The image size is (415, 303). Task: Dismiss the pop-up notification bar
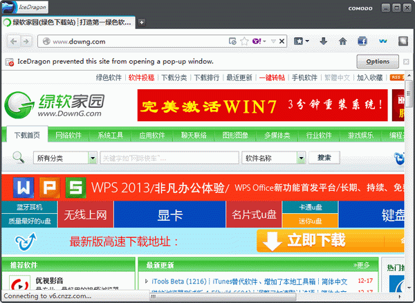point(406,62)
